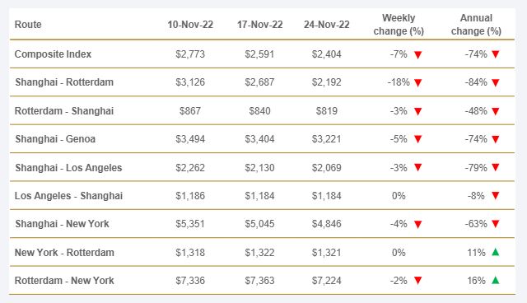The height and width of the screenshot is (303, 527).
Task: Click the red arrow next to Shanghai - Rotterdam -84%
Action: pyautogui.click(x=496, y=82)
